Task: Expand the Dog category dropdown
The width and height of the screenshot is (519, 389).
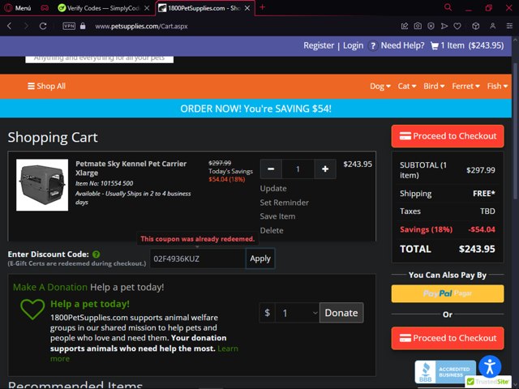Action: [x=380, y=87]
